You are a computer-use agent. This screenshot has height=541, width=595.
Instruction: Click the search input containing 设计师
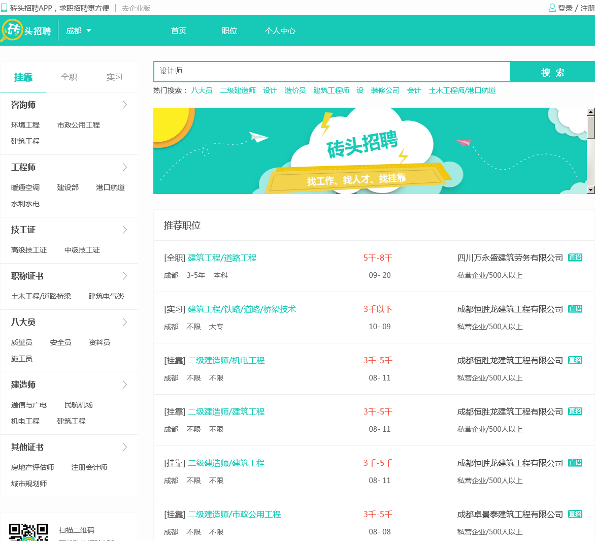332,72
